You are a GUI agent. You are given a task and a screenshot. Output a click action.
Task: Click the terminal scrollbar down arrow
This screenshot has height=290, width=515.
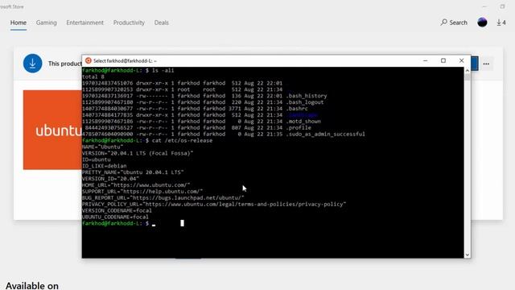(467, 255)
